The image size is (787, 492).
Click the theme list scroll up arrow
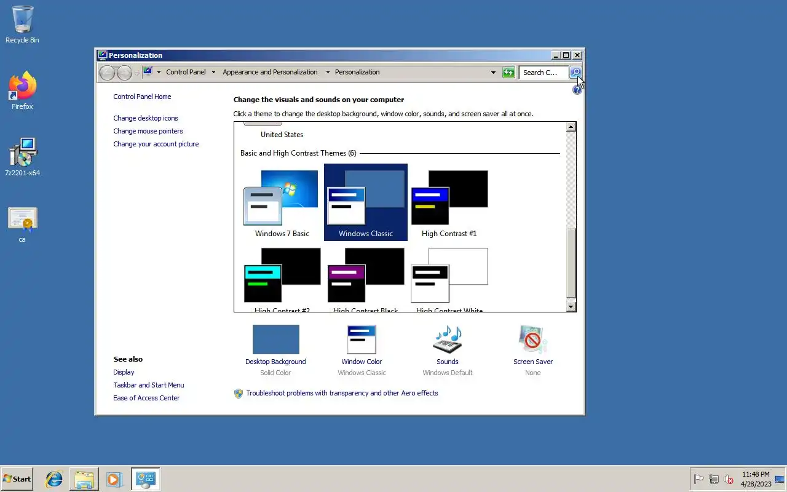coord(571,127)
